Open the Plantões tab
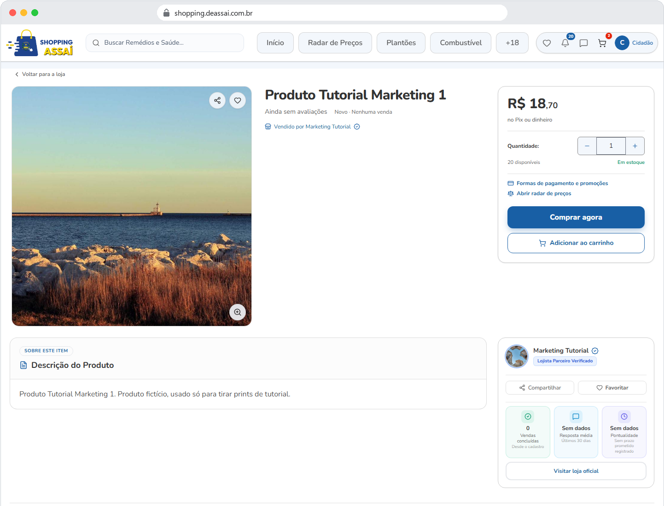The width and height of the screenshot is (664, 506). pos(401,43)
